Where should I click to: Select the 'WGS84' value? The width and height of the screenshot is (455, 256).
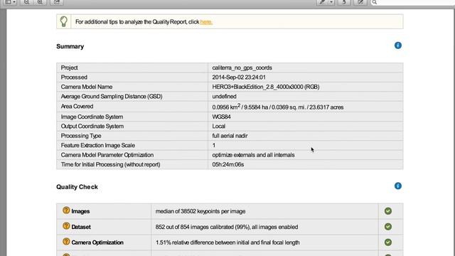(x=221, y=117)
